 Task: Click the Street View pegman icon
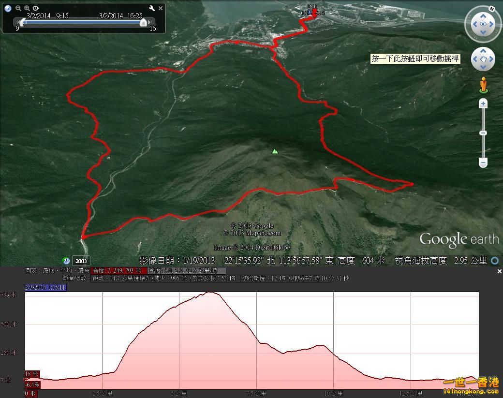(x=483, y=85)
